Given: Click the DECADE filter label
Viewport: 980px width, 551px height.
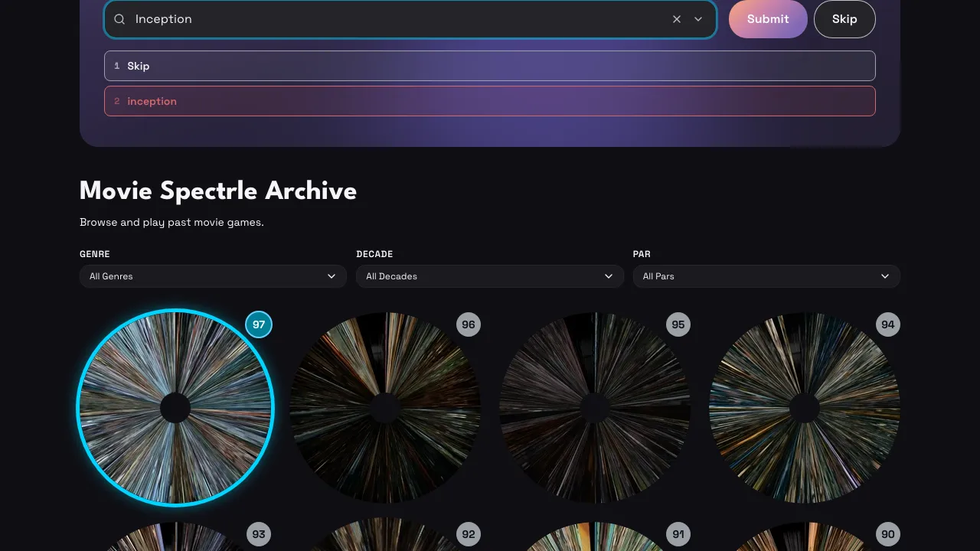Looking at the screenshot, I should (374, 254).
